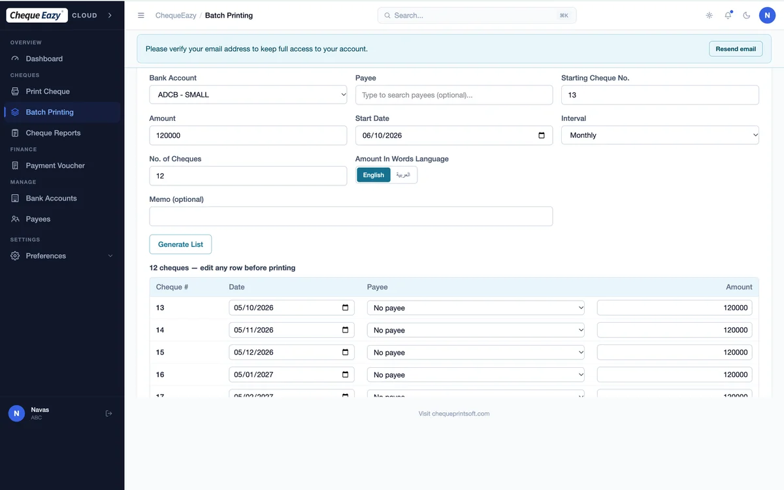This screenshot has height=490, width=784.
Task: Switch amount in words to Arabic
Action: click(x=403, y=175)
